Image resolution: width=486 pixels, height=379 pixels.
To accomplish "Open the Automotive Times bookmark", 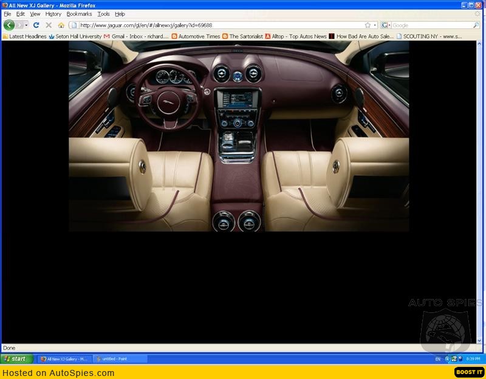I will coord(196,36).
